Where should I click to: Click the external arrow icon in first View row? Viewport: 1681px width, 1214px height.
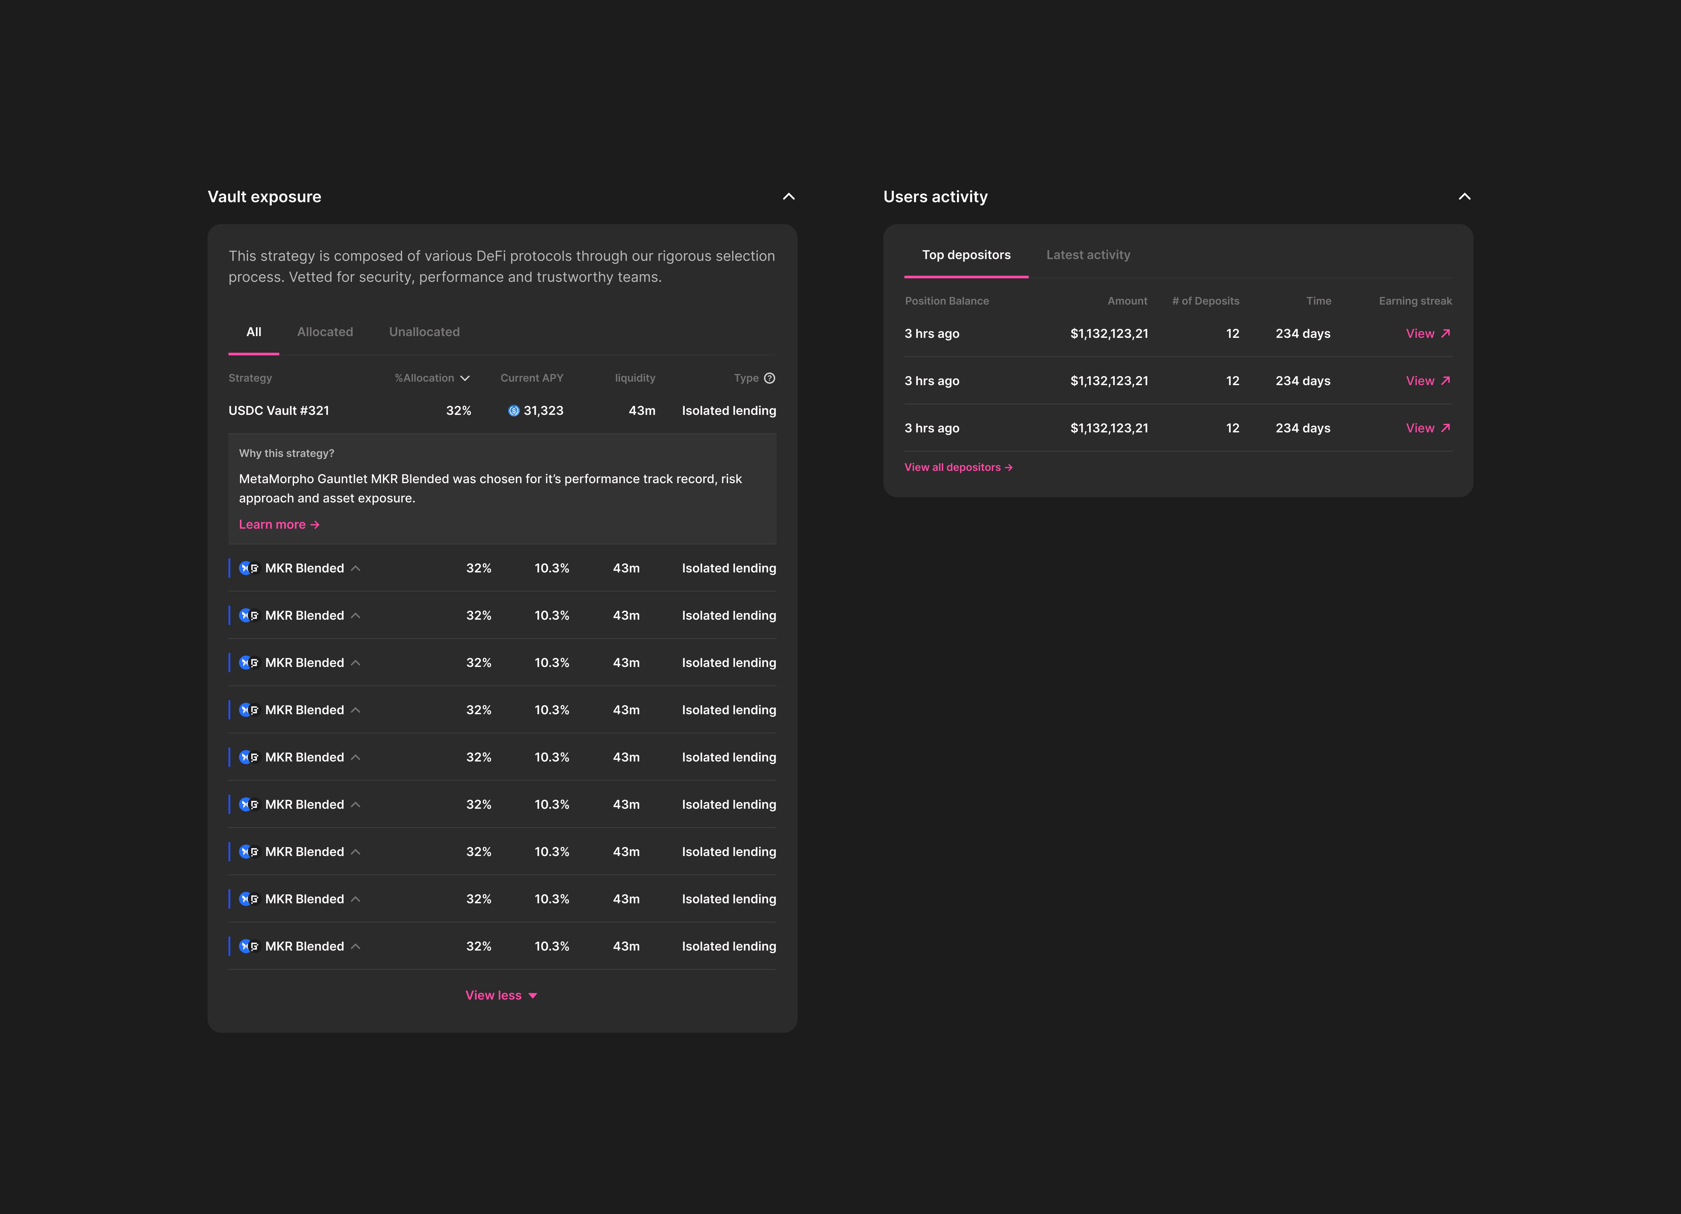pos(1445,333)
